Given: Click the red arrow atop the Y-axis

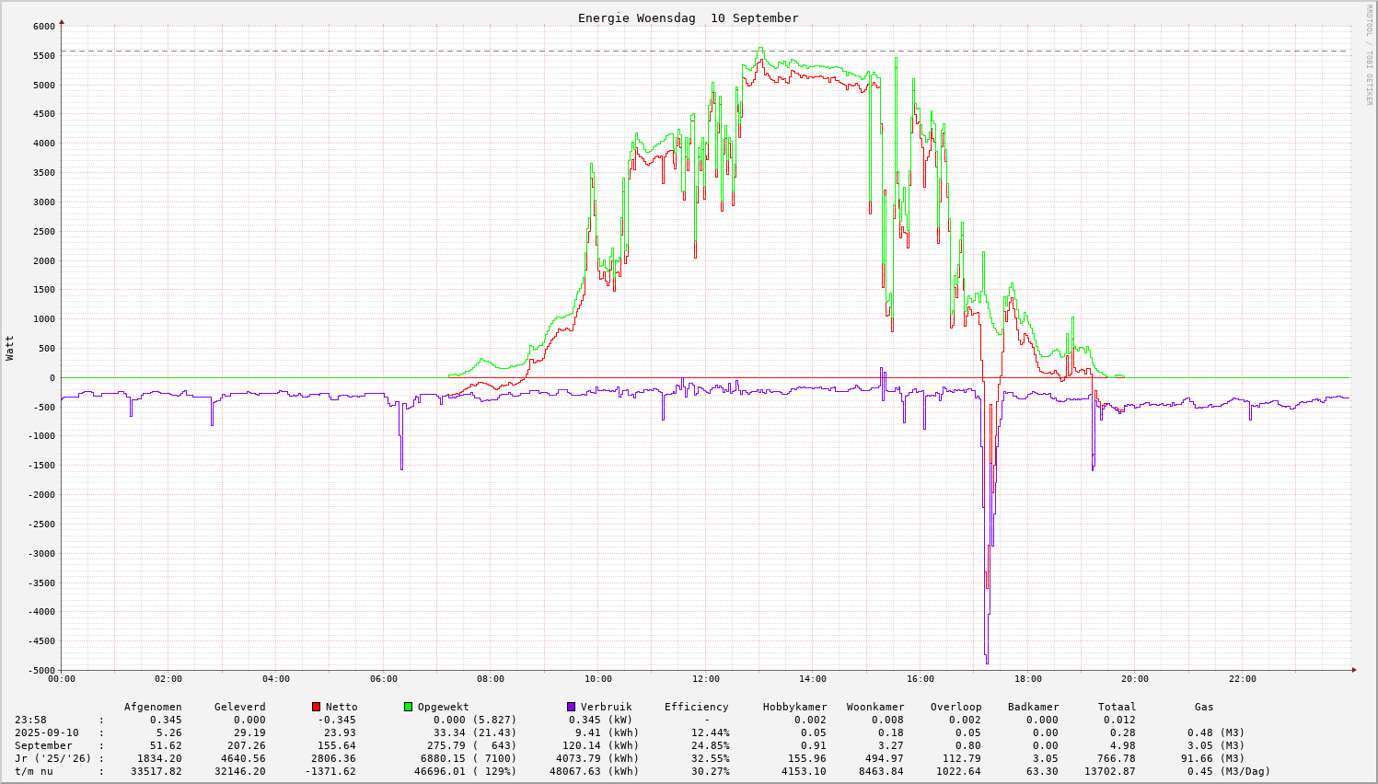Looking at the screenshot, I should (62, 21).
